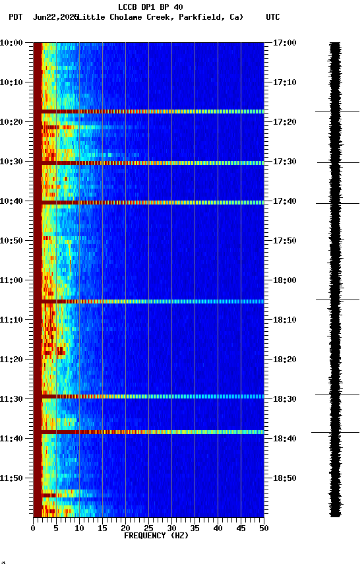Click the 0 Hz axis tick label

pyautogui.click(x=33, y=528)
